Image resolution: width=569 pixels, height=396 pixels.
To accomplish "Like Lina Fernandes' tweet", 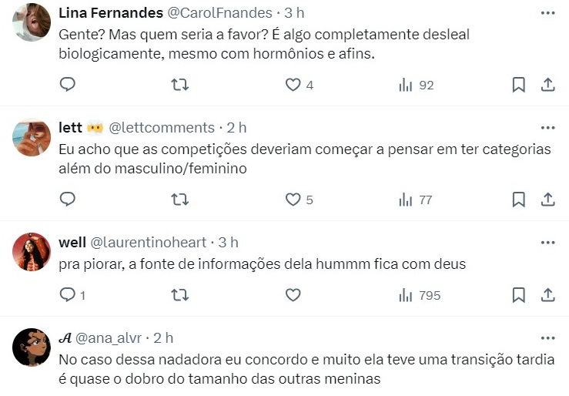I will (293, 85).
